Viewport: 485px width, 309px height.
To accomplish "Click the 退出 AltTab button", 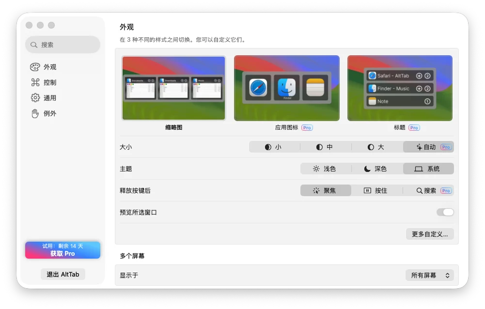I will [x=63, y=274].
